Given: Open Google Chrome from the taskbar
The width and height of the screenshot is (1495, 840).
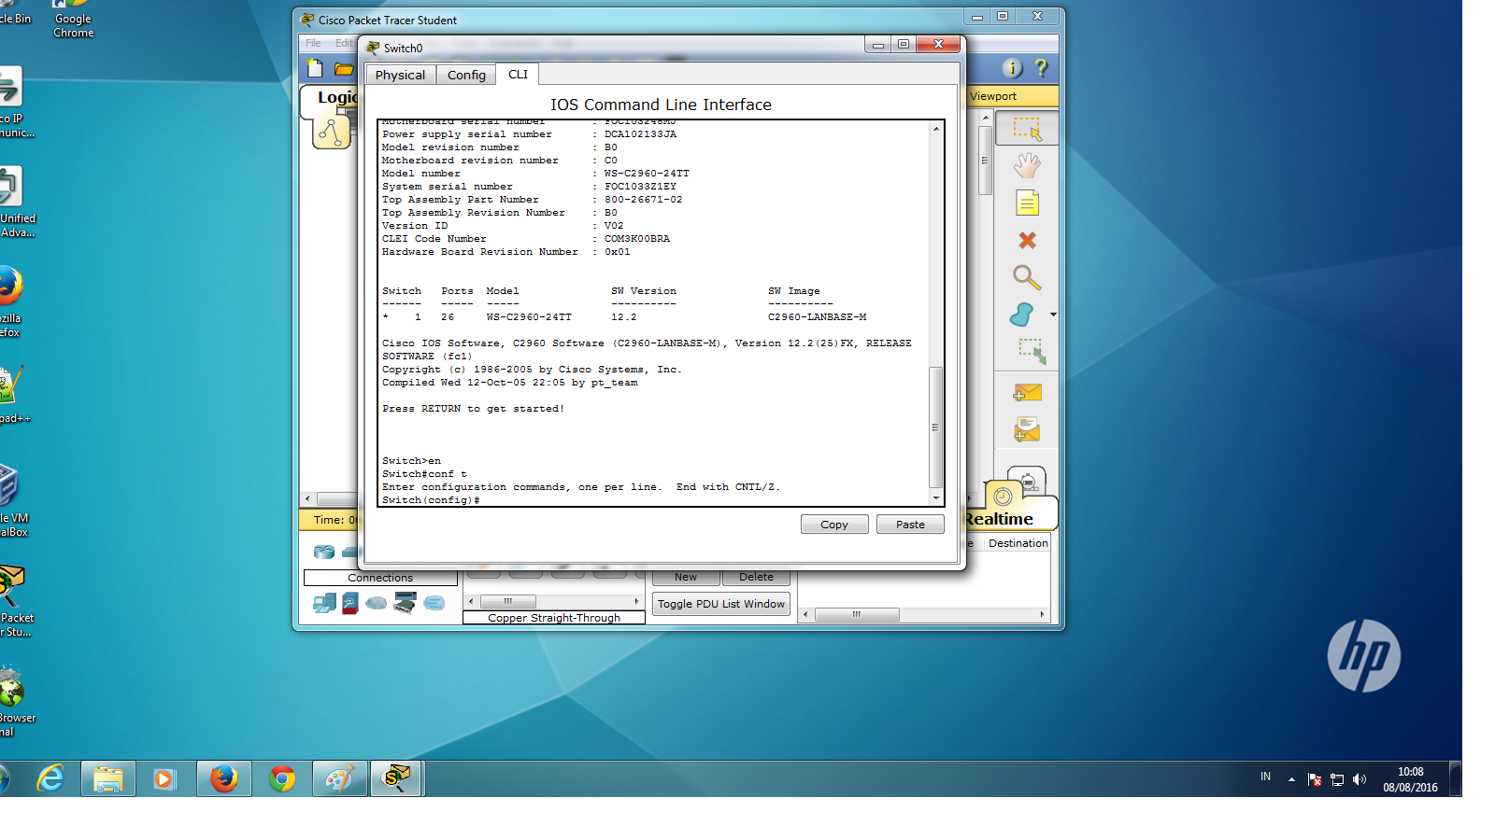Looking at the screenshot, I should coord(282,778).
